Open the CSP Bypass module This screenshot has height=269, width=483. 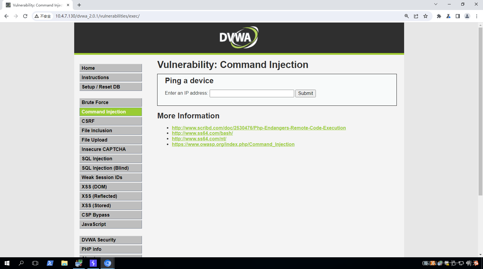[x=111, y=215]
